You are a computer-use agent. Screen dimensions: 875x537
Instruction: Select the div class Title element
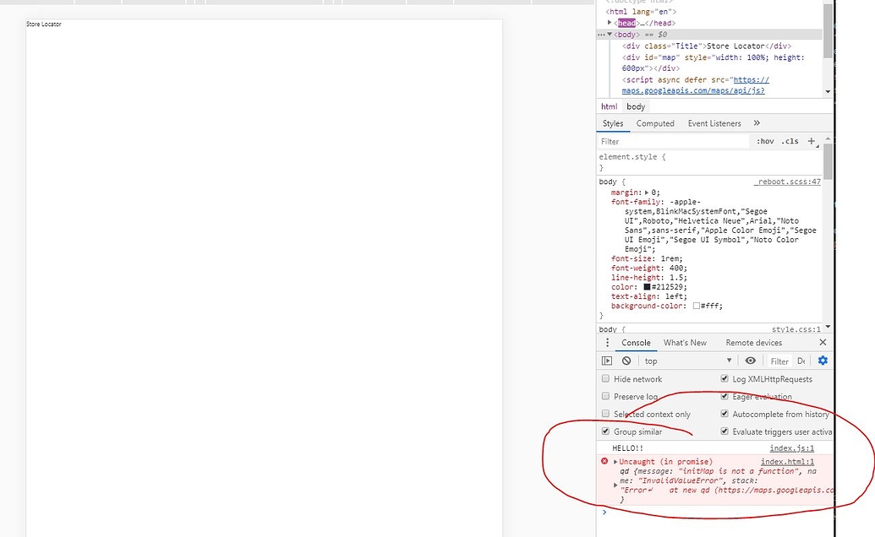[707, 46]
